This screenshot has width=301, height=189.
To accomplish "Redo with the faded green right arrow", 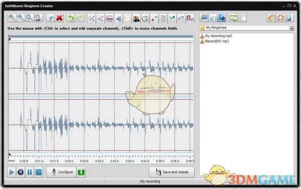I will [80, 18].
